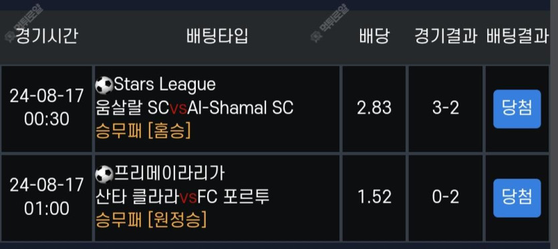Click the 프리메이라리가 league name
This screenshot has width=558, height=249.
169,174
